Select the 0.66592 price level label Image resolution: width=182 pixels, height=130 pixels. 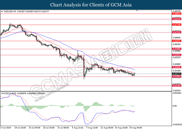point(177,41)
